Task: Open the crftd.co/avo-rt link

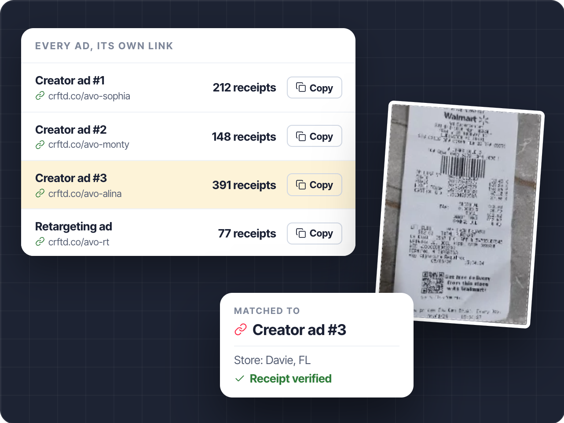Action: tap(79, 242)
